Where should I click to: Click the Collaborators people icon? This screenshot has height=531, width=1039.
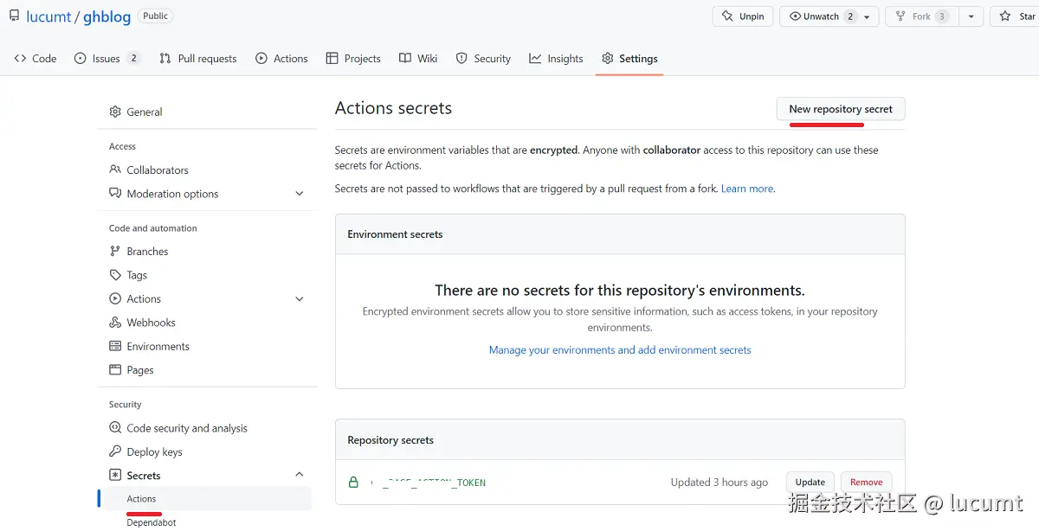(x=115, y=170)
